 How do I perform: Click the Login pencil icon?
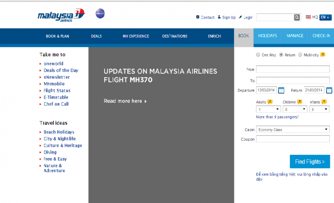[x=240, y=17]
